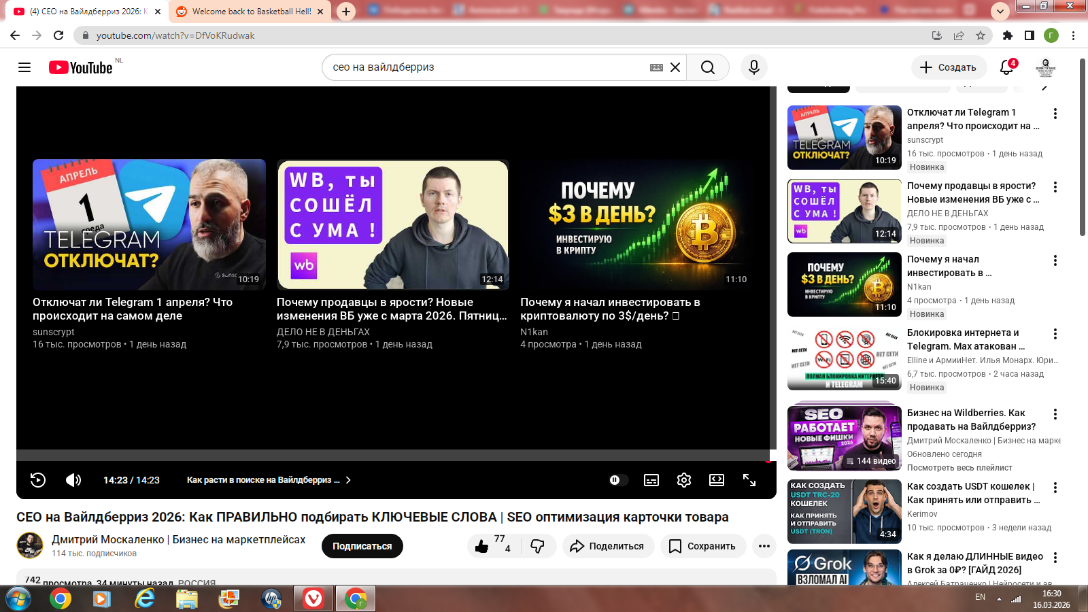The width and height of the screenshot is (1088, 612).
Task: Launch Internet Explorer from the taskbar
Action: coord(144,598)
